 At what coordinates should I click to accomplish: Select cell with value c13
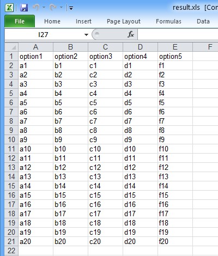point(105,176)
